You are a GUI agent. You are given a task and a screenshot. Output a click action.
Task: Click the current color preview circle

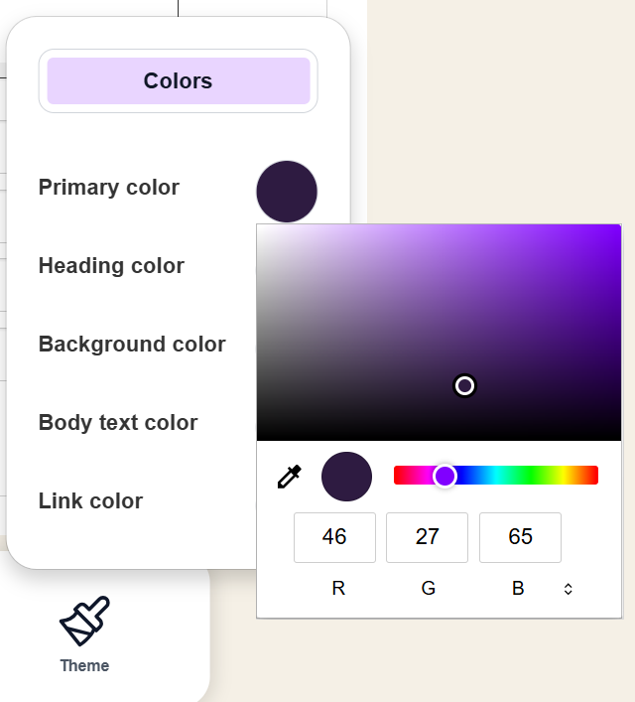pos(346,477)
